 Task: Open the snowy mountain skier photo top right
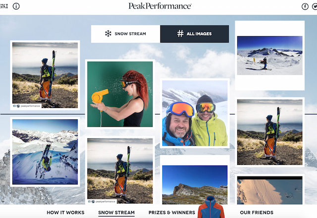269,54
